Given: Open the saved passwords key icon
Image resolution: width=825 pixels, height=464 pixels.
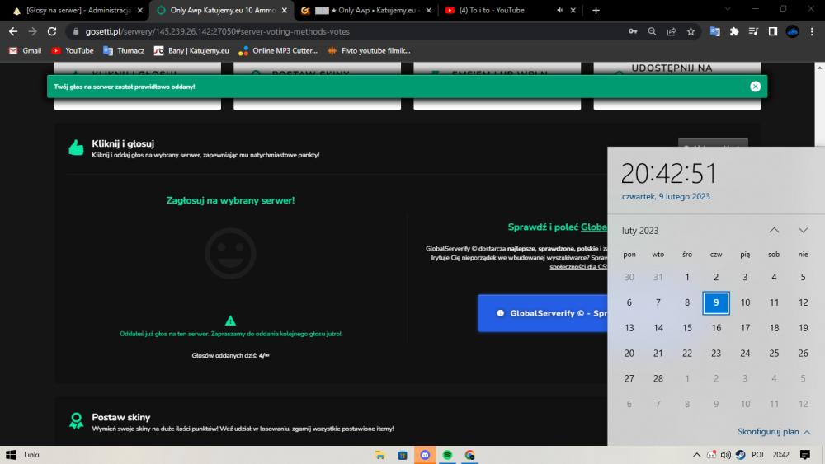Looking at the screenshot, I should 633,31.
